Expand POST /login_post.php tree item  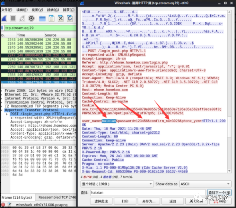[7, 114]
